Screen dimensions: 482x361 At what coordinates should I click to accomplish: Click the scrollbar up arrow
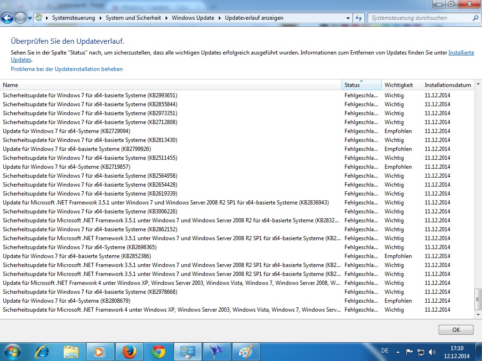(478, 84)
